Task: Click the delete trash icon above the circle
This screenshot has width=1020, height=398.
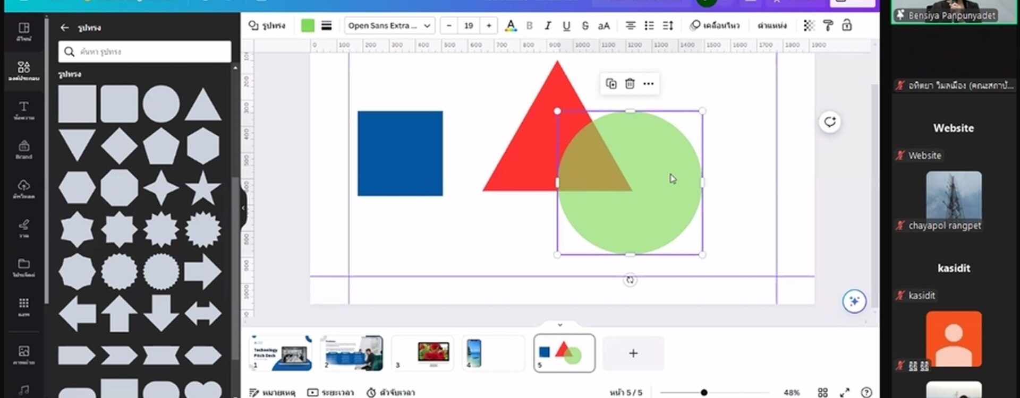Action: (x=630, y=84)
